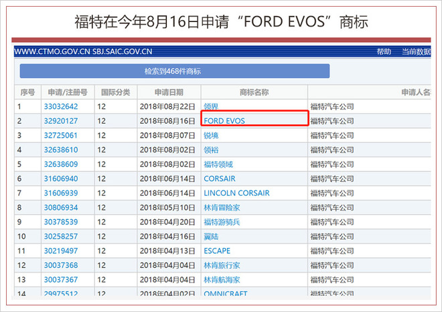Open application number 32638609

click(x=61, y=164)
